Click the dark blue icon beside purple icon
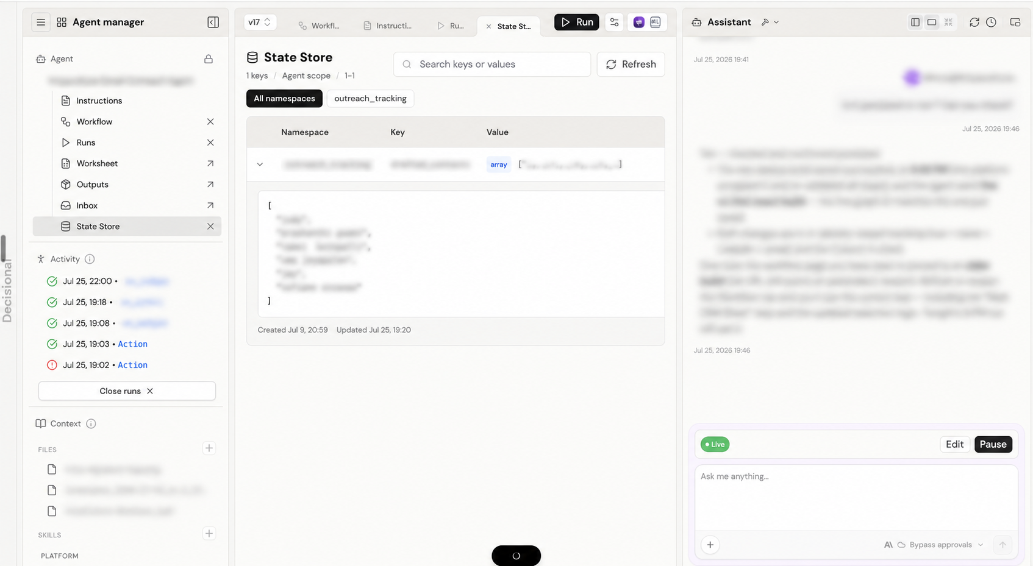Viewport: 1033px width, 566px height. point(656,22)
